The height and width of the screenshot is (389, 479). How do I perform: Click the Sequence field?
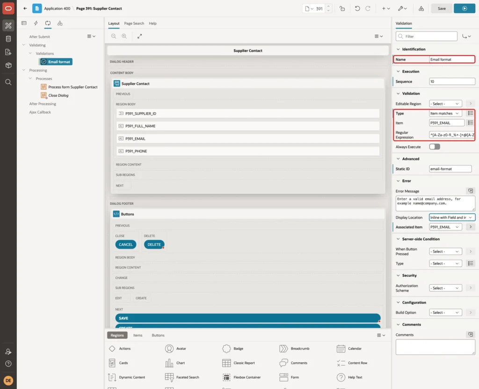[452, 81]
